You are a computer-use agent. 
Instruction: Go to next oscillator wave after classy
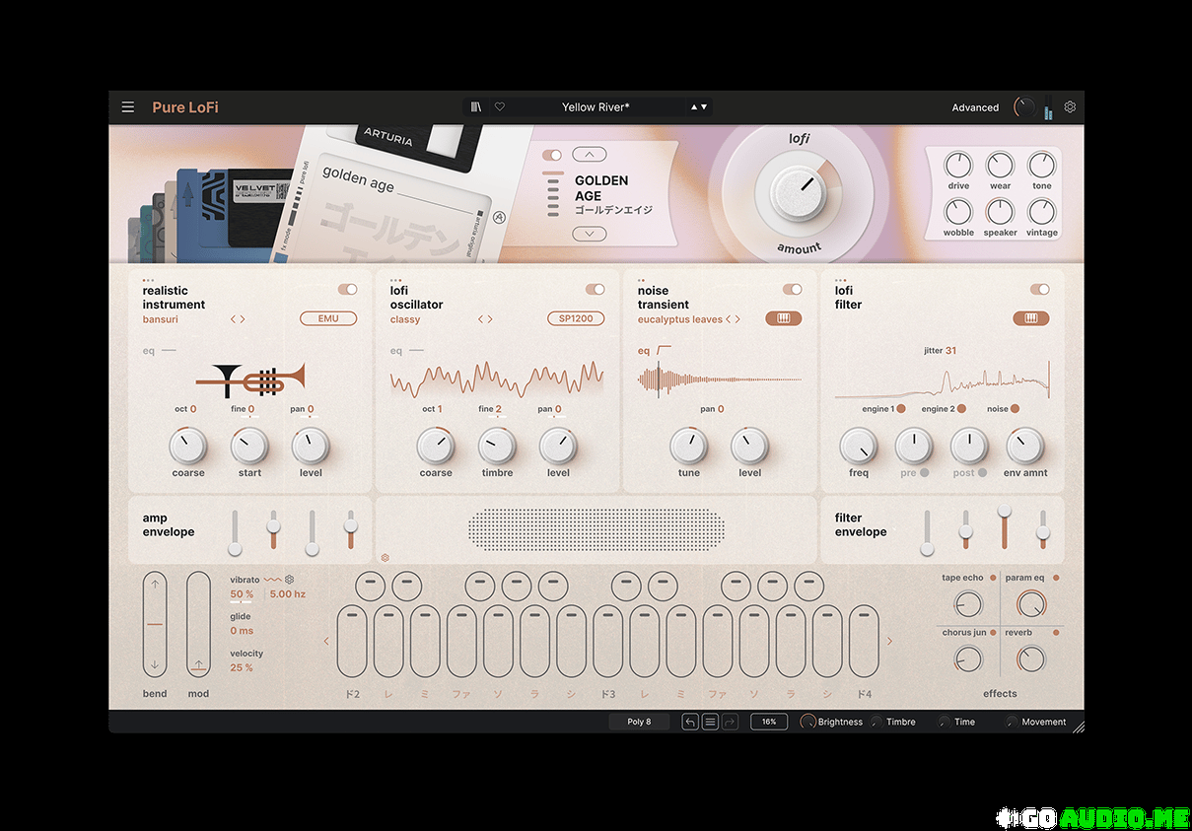click(x=490, y=319)
